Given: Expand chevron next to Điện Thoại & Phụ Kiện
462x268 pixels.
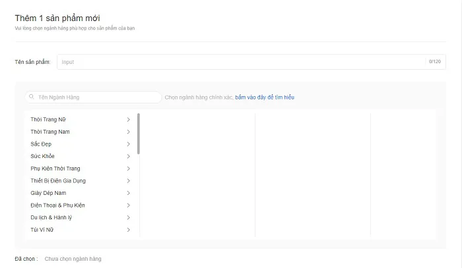Looking at the screenshot, I should (x=129, y=205).
